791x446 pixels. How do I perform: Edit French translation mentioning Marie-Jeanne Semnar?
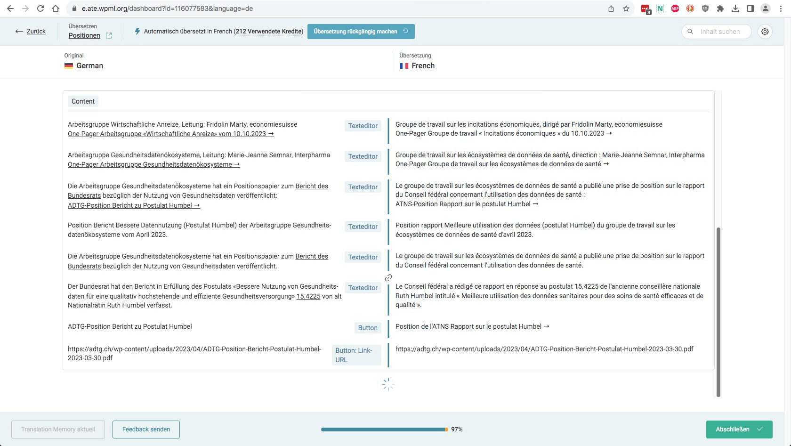[x=550, y=160]
